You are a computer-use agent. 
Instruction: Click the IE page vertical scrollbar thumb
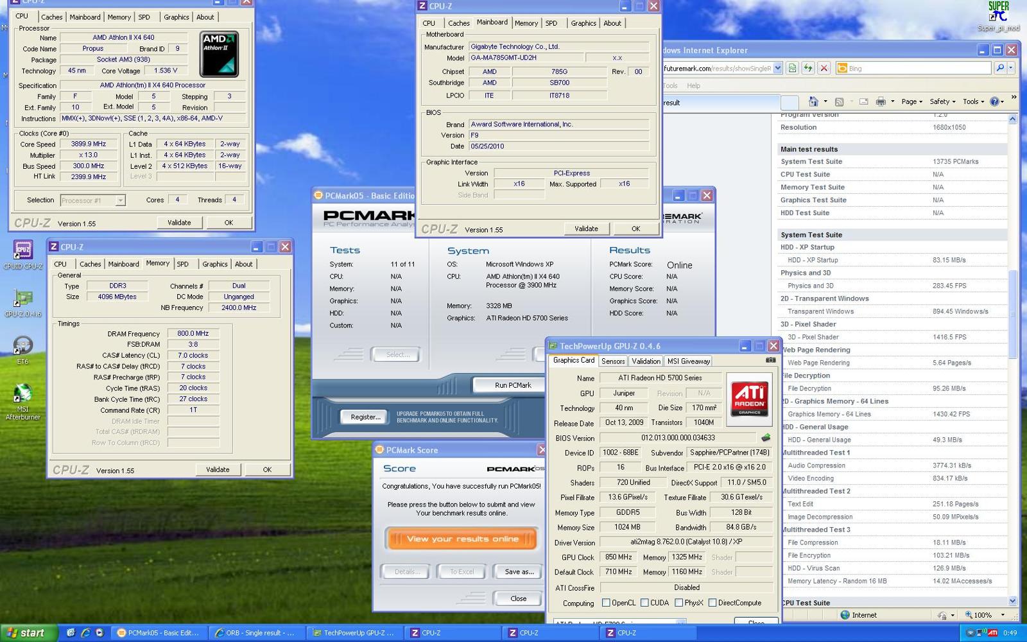pyautogui.click(x=1012, y=314)
